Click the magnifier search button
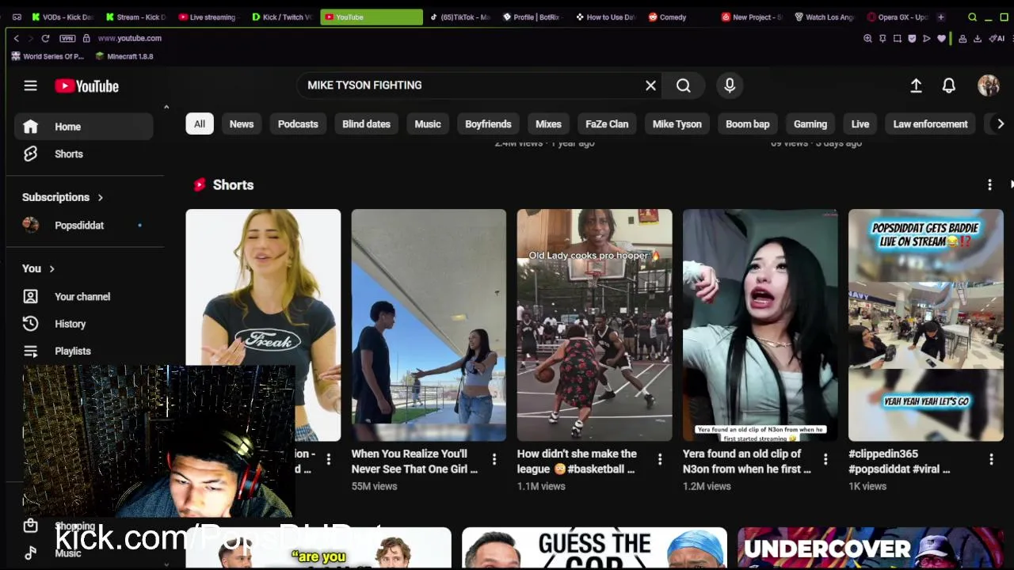 tap(684, 85)
